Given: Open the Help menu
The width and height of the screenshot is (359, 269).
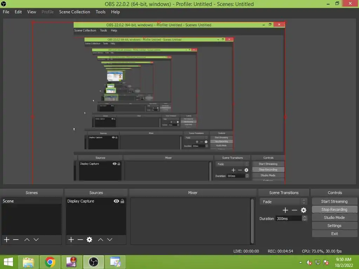Looking at the screenshot, I should pos(115,12).
